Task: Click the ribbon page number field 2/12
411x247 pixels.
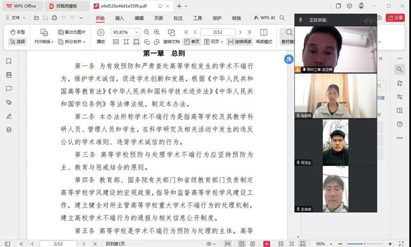Action: pos(217,32)
